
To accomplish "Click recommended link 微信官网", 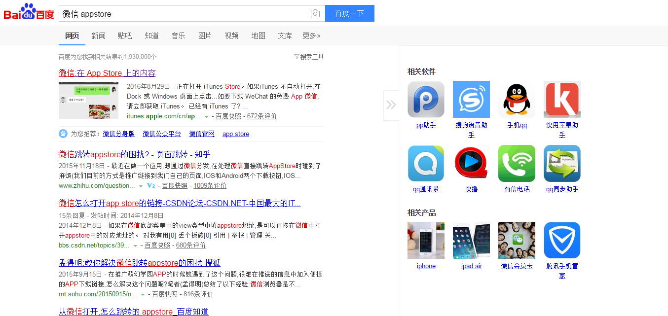I will (x=202, y=134).
